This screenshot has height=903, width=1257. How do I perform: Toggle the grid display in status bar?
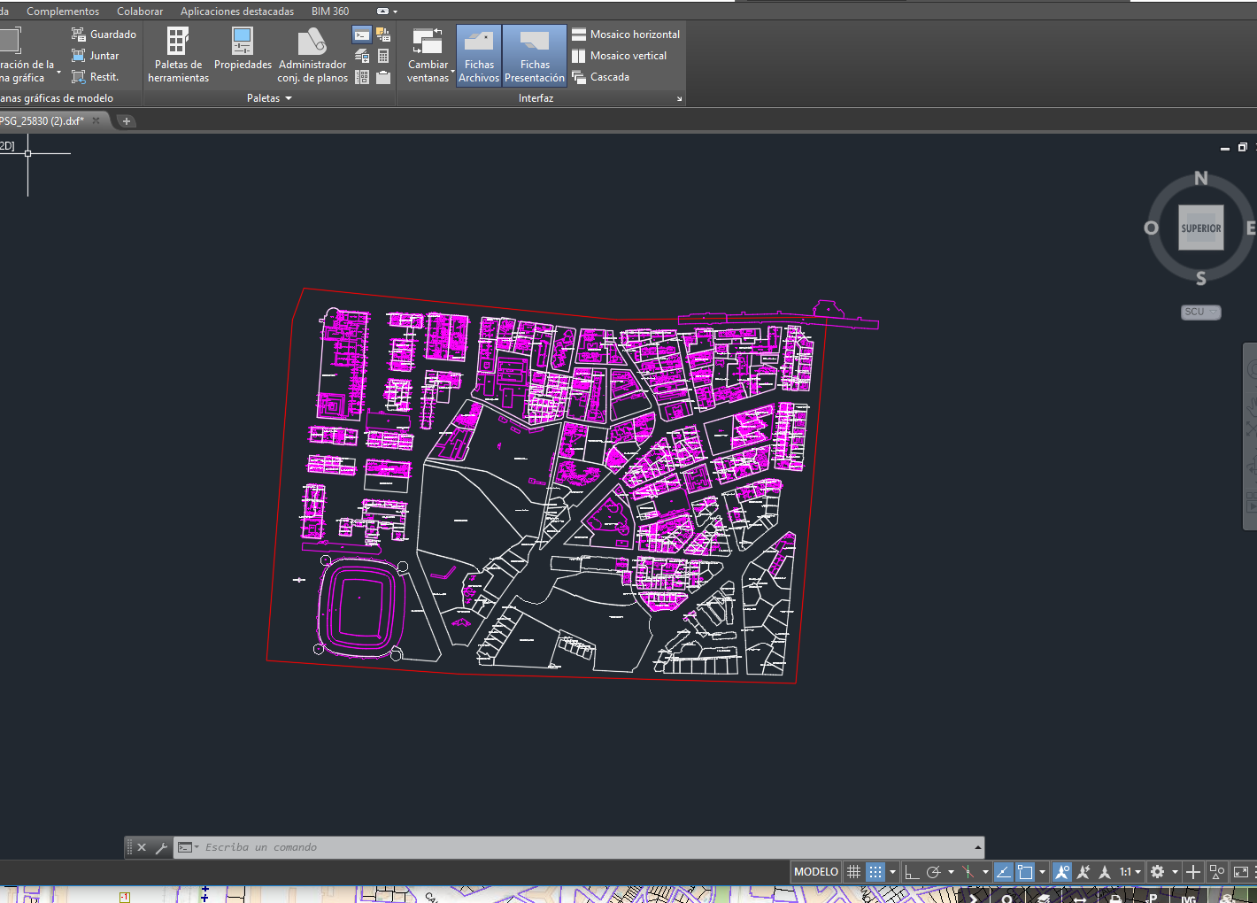(x=854, y=872)
